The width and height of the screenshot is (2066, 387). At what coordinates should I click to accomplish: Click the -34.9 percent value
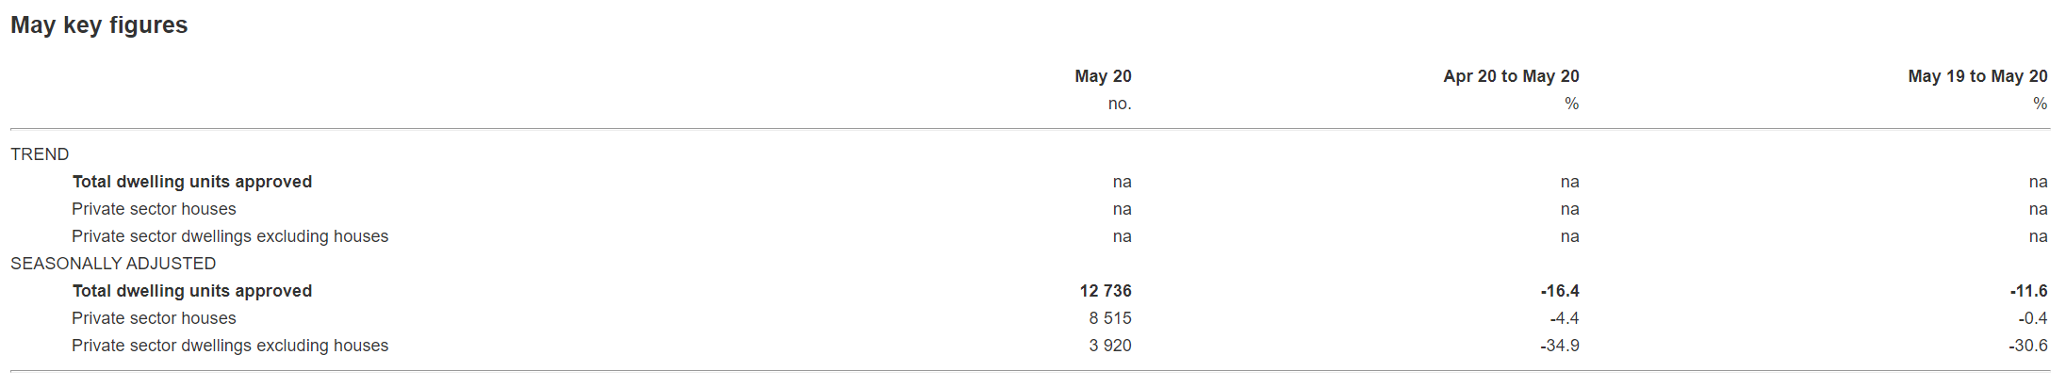tap(1560, 346)
